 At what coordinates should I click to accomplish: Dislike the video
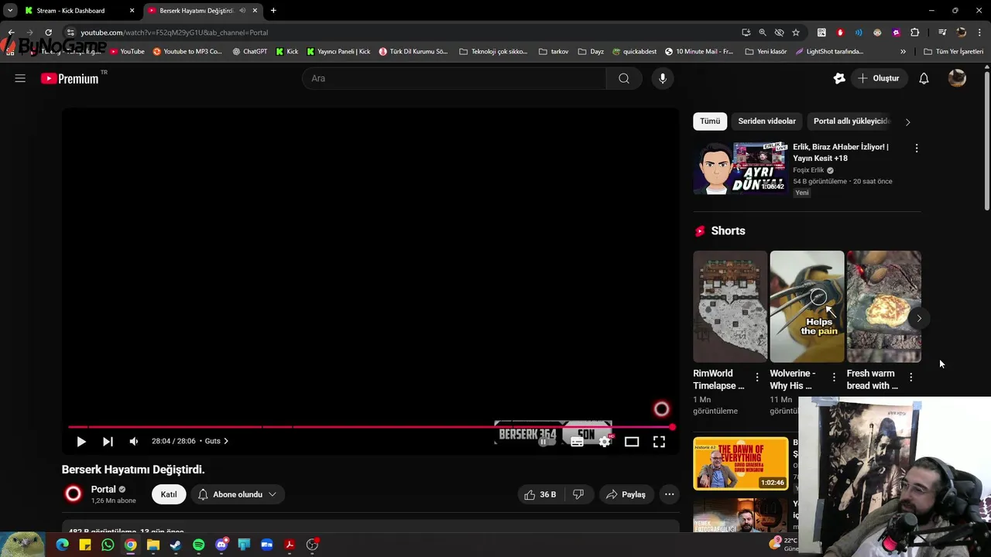[578, 494]
